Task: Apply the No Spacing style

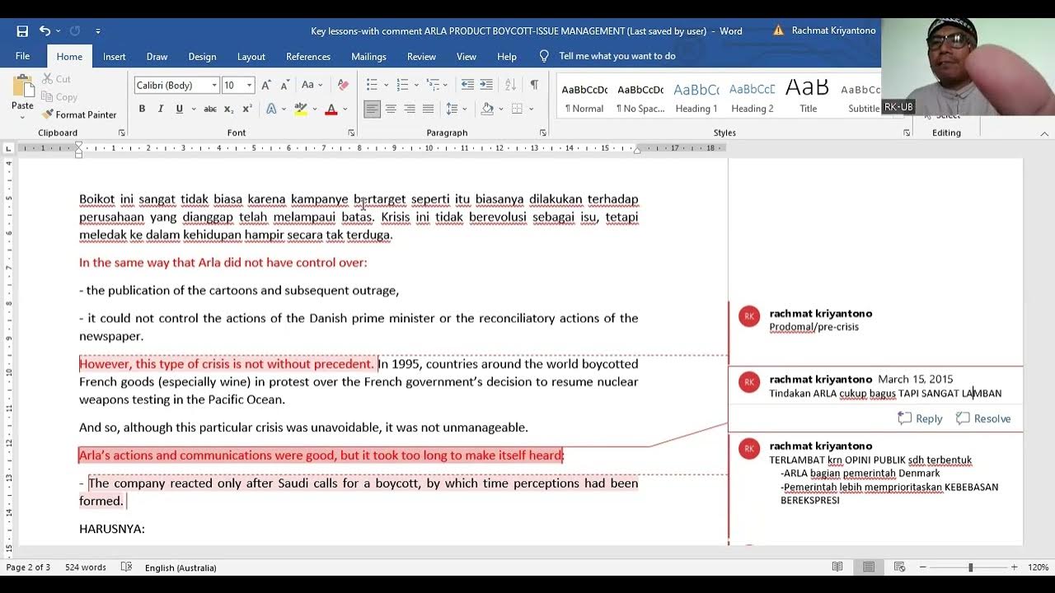Action: click(640, 96)
